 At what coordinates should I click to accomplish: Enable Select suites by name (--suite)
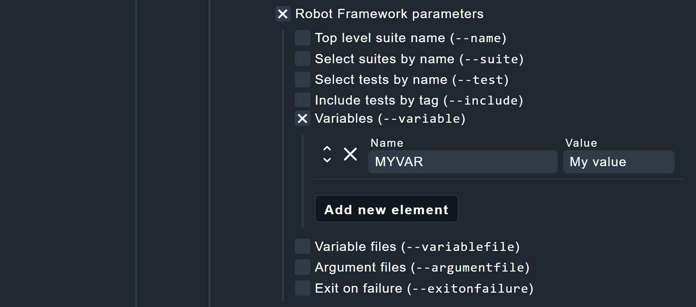point(302,59)
